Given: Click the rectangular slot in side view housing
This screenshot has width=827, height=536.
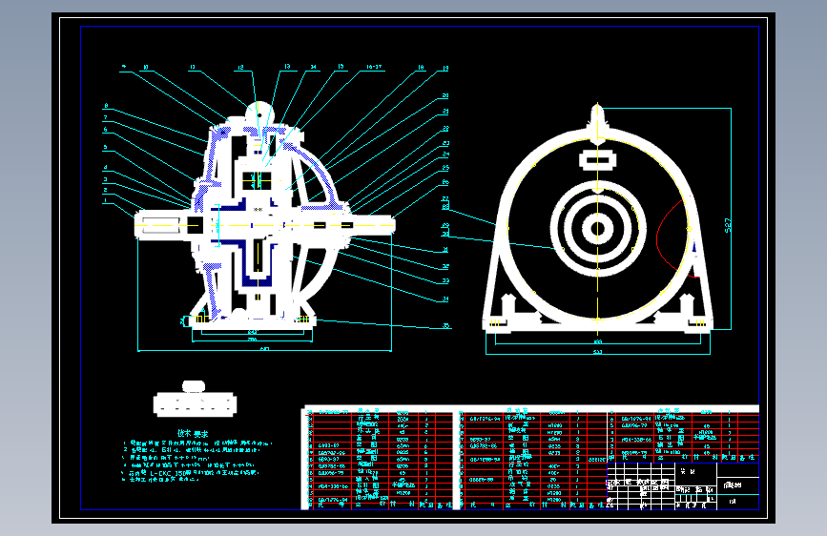Looking at the screenshot, I should click(597, 160).
